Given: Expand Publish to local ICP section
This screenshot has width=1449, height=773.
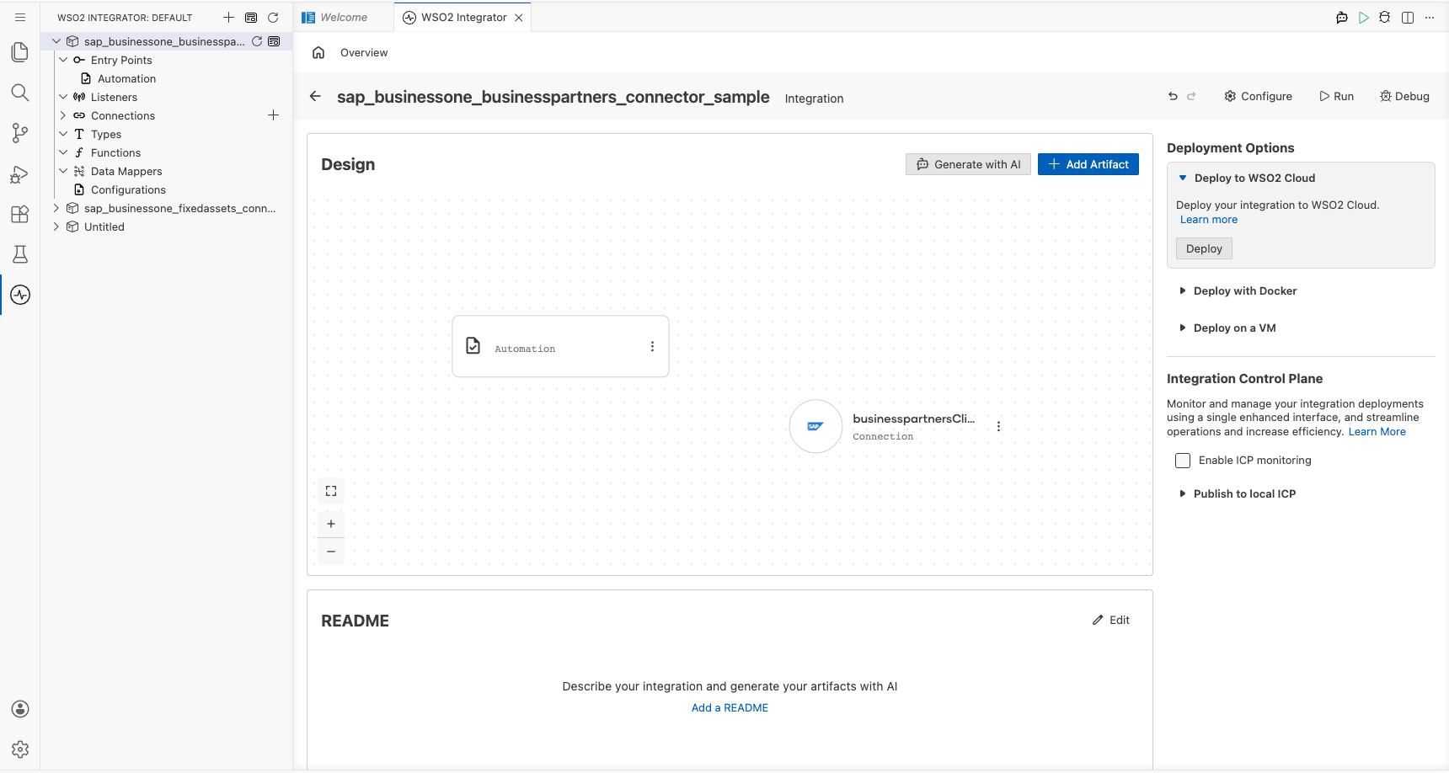Looking at the screenshot, I should click(1183, 493).
